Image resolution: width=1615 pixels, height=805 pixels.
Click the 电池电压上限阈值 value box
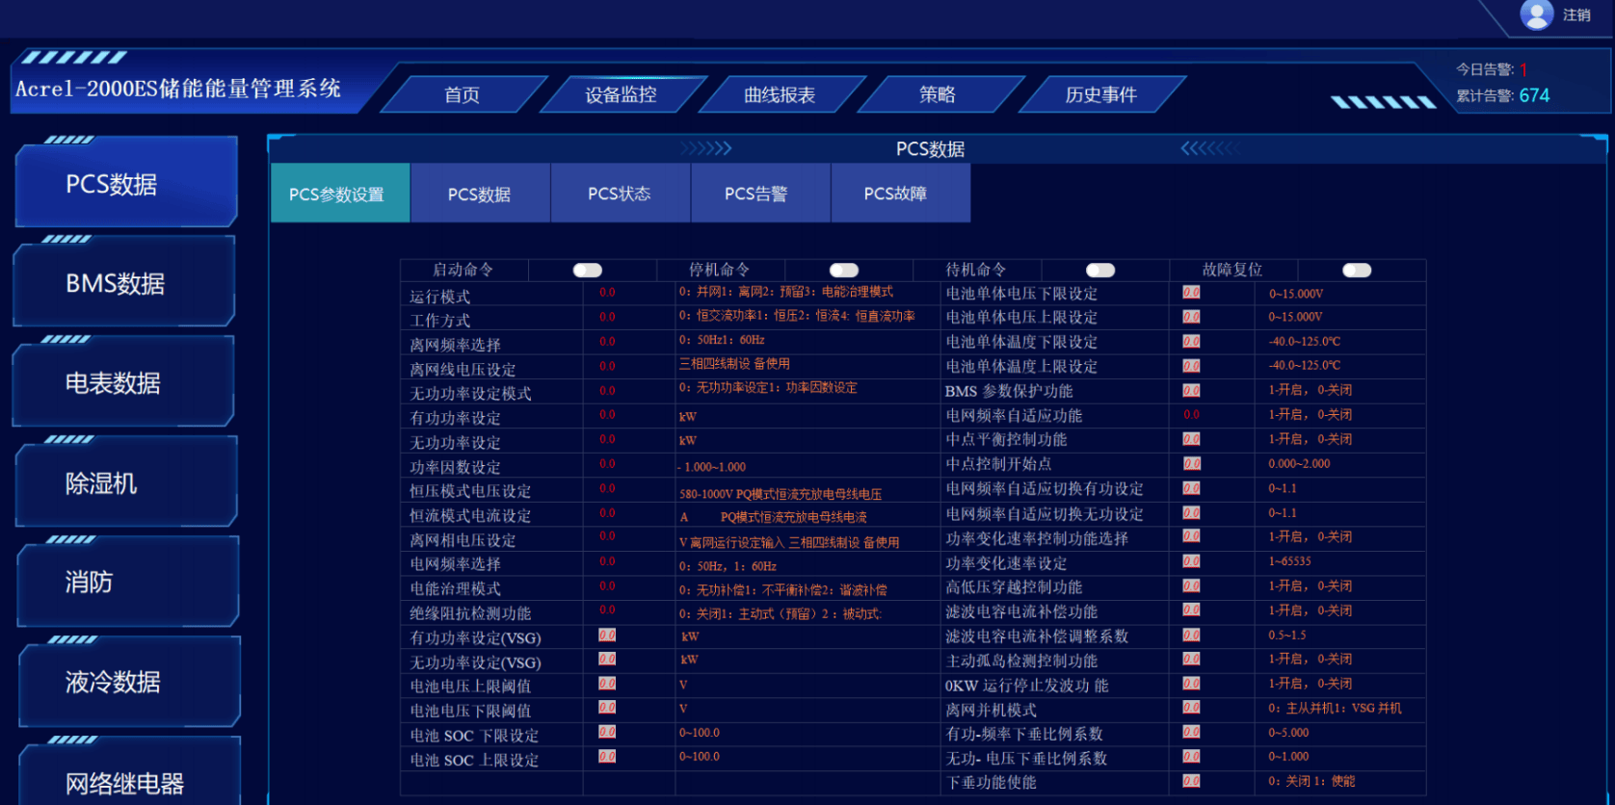[607, 684]
